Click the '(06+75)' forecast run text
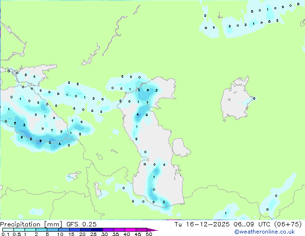Viewport: 305px width, 236px height. pyautogui.click(x=288, y=224)
